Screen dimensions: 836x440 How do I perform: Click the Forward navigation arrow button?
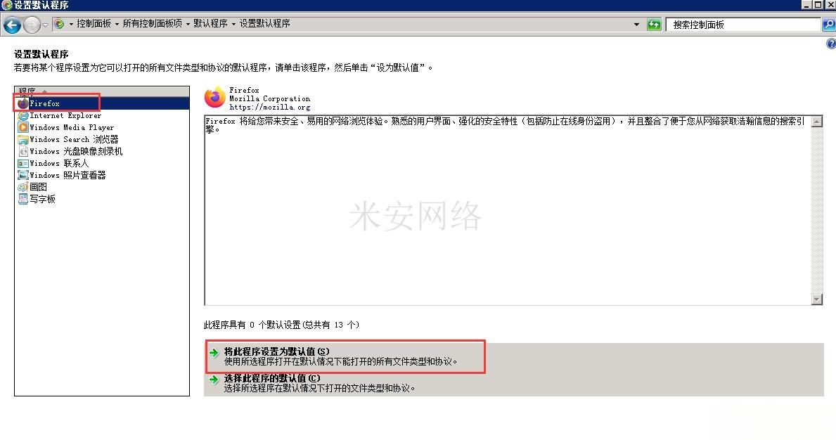point(32,25)
